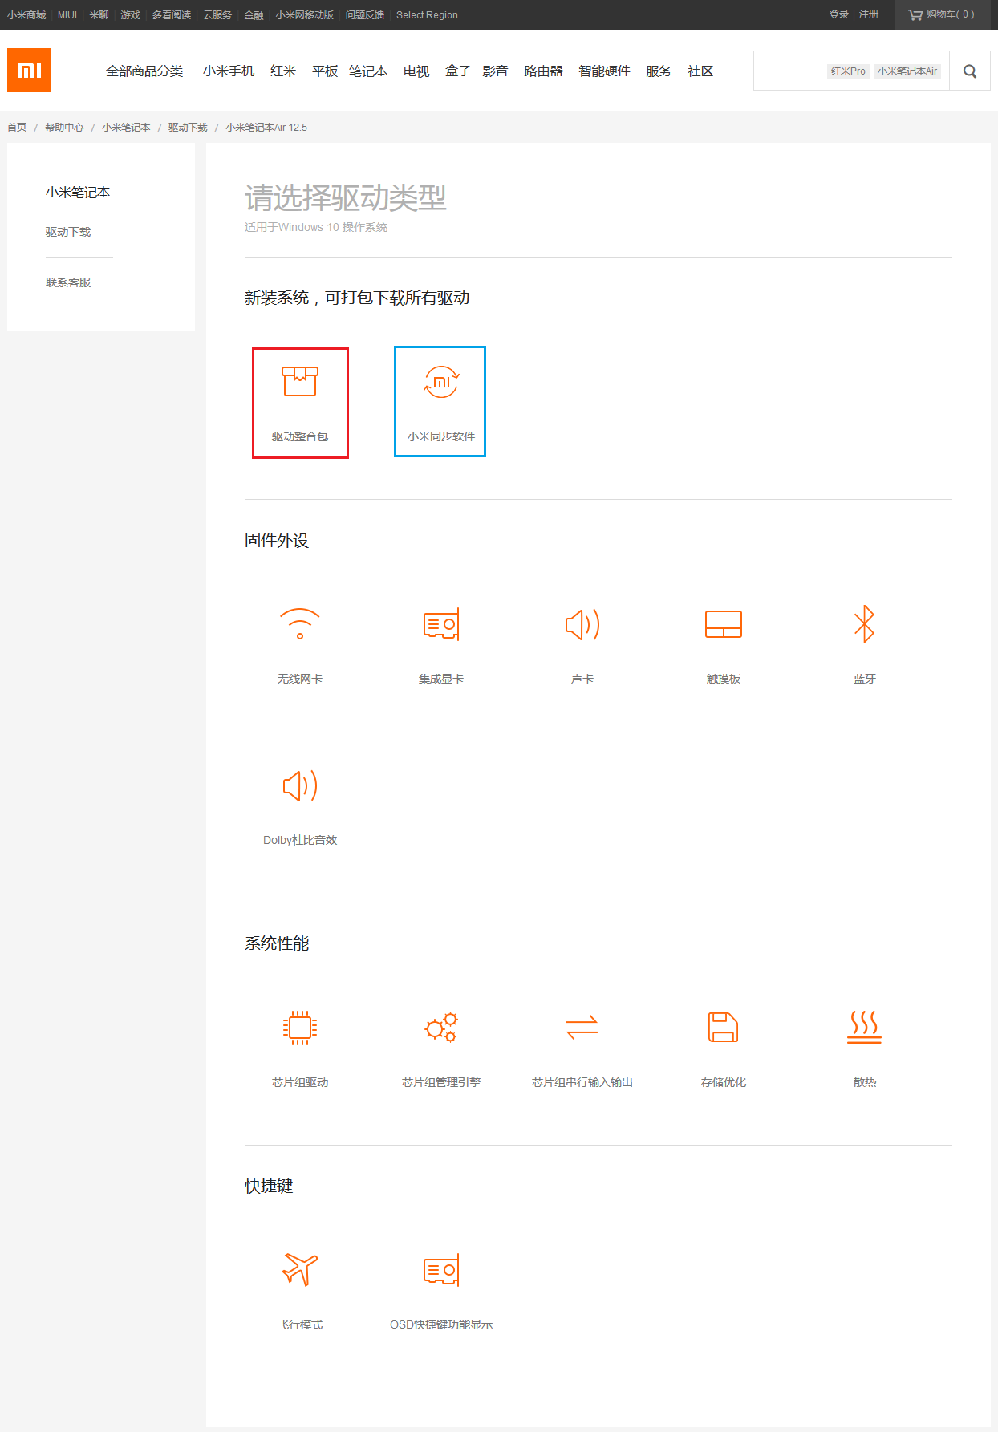Click the search magnifier icon

[x=970, y=71]
